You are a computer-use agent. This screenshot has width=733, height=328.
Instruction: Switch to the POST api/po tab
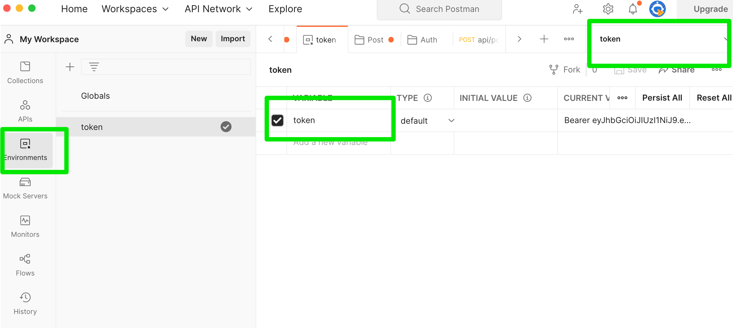click(479, 40)
